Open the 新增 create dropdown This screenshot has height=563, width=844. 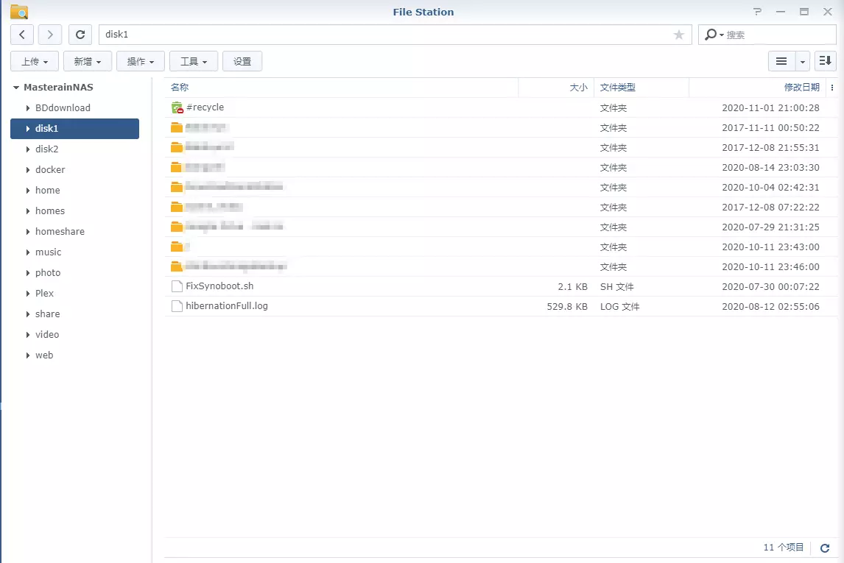[88, 61]
